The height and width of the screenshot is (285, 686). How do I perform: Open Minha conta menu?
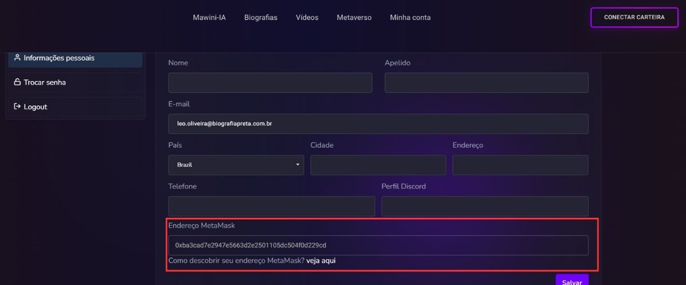pos(410,17)
